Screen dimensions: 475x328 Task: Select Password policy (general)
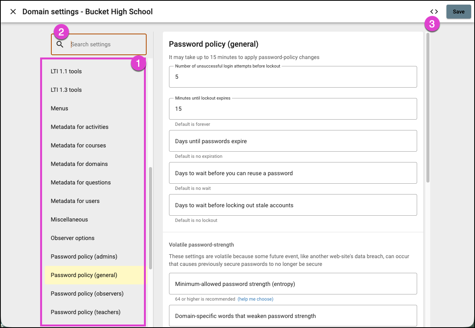(96, 275)
